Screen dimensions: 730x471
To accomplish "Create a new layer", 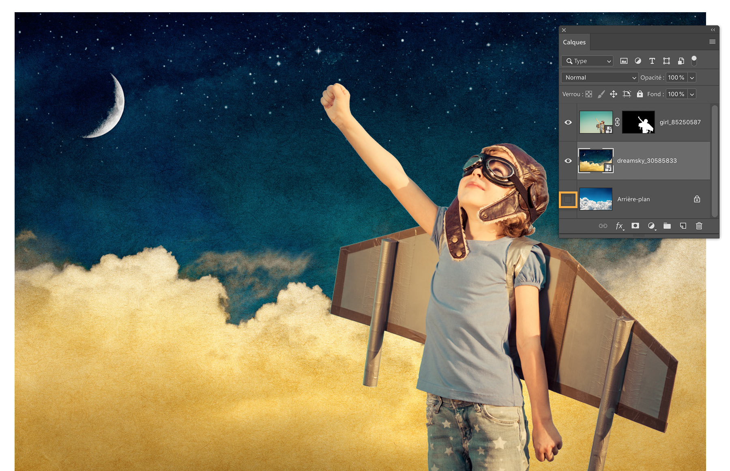I will [x=683, y=226].
